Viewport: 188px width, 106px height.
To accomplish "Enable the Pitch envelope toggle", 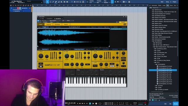I will (38, 52).
